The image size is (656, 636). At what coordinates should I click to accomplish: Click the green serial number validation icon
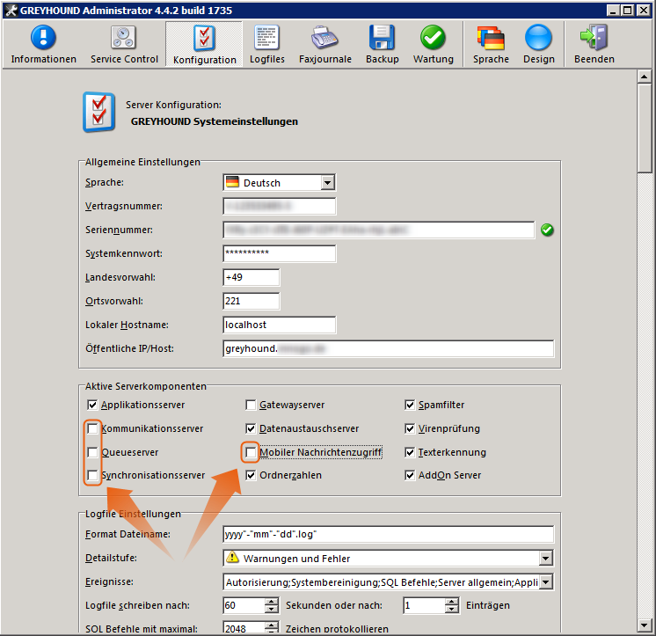coord(547,230)
